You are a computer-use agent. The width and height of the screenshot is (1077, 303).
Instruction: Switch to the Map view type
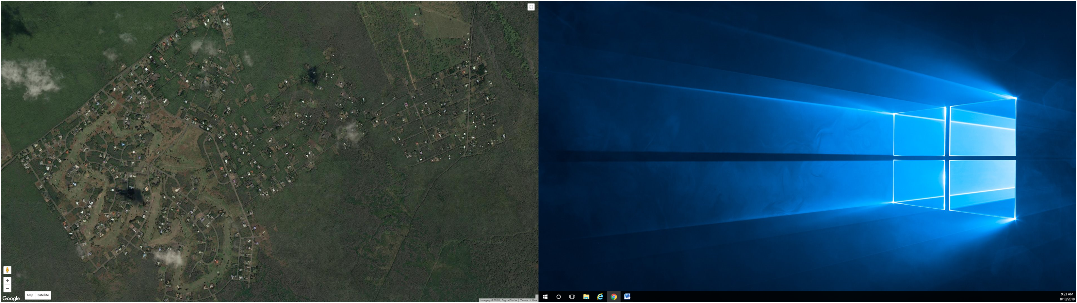(x=30, y=295)
